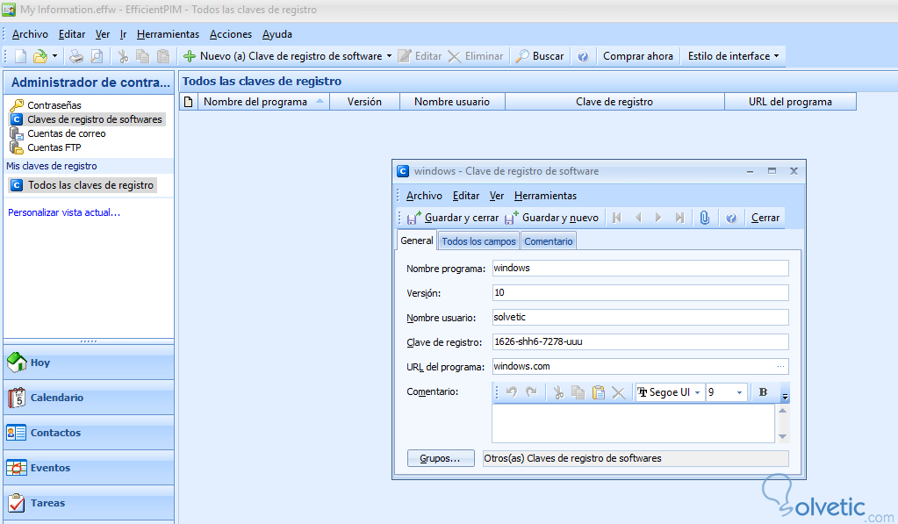Click the comment box scroll up arrow
The width and height of the screenshot is (898, 524).
pyautogui.click(x=782, y=411)
